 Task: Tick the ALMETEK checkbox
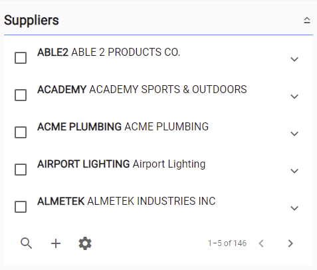coord(21,207)
